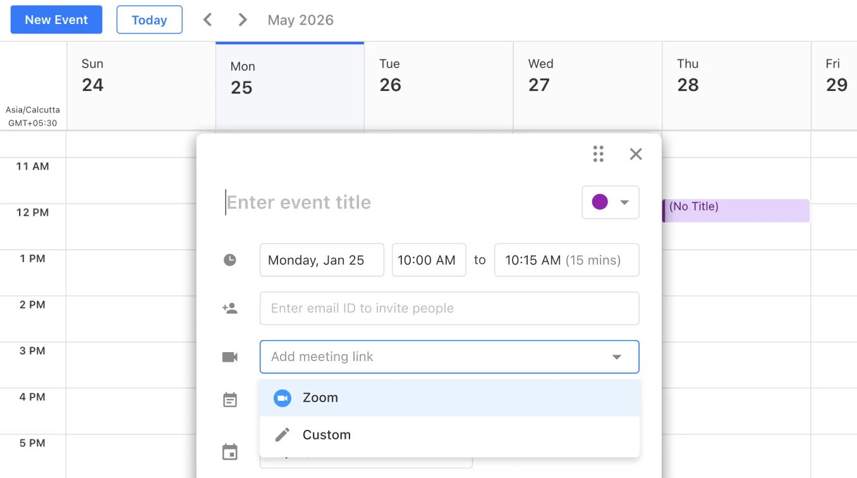Go to next week with right chevron

click(243, 20)
